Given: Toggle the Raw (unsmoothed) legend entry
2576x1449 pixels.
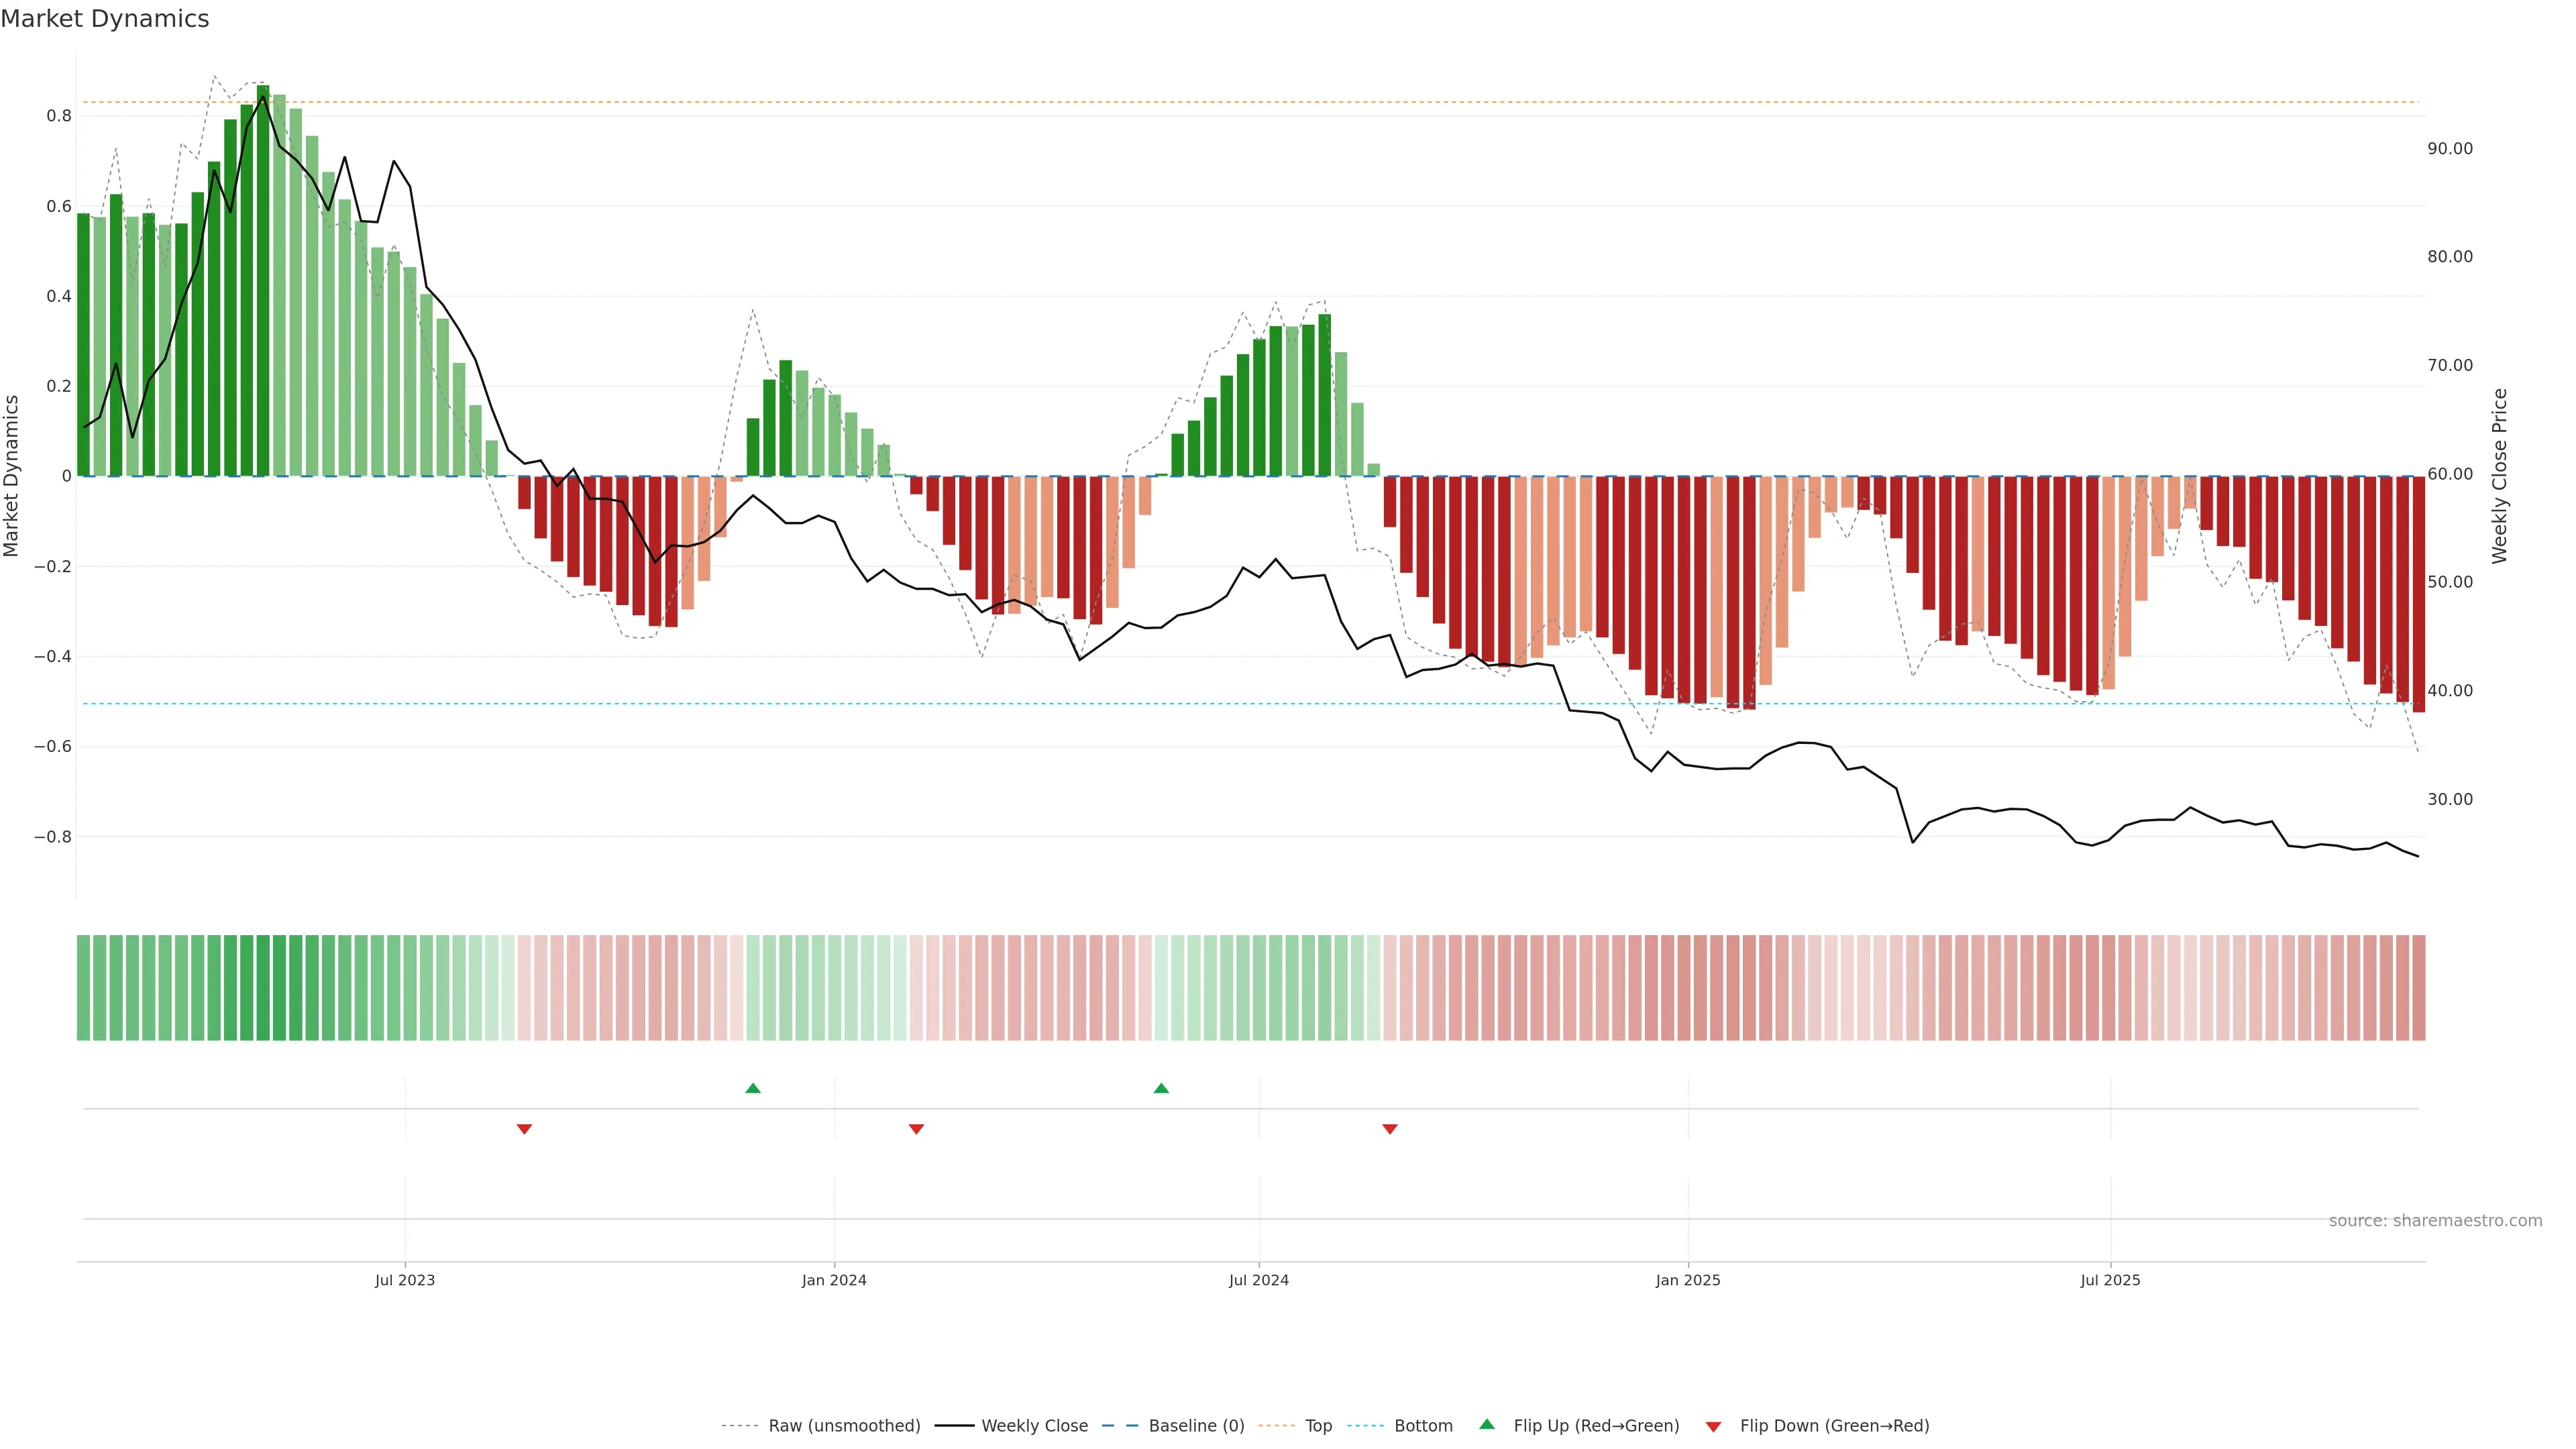Looking at the screenshot, I should [843, 1425].
